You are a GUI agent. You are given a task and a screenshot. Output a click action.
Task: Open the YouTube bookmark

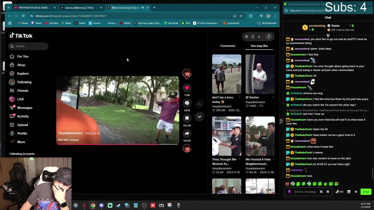(x=51, y=23)
